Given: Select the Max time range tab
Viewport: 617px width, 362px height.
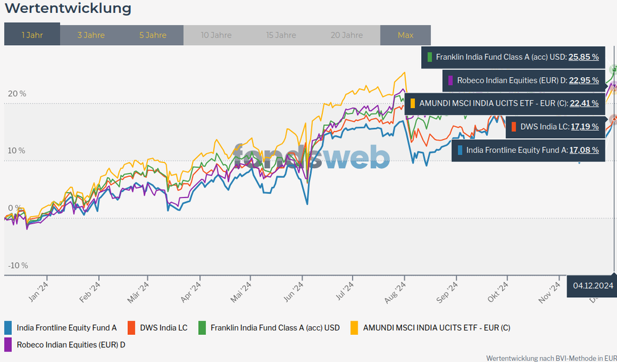Looking at the screenshot, I should point(405,35).
